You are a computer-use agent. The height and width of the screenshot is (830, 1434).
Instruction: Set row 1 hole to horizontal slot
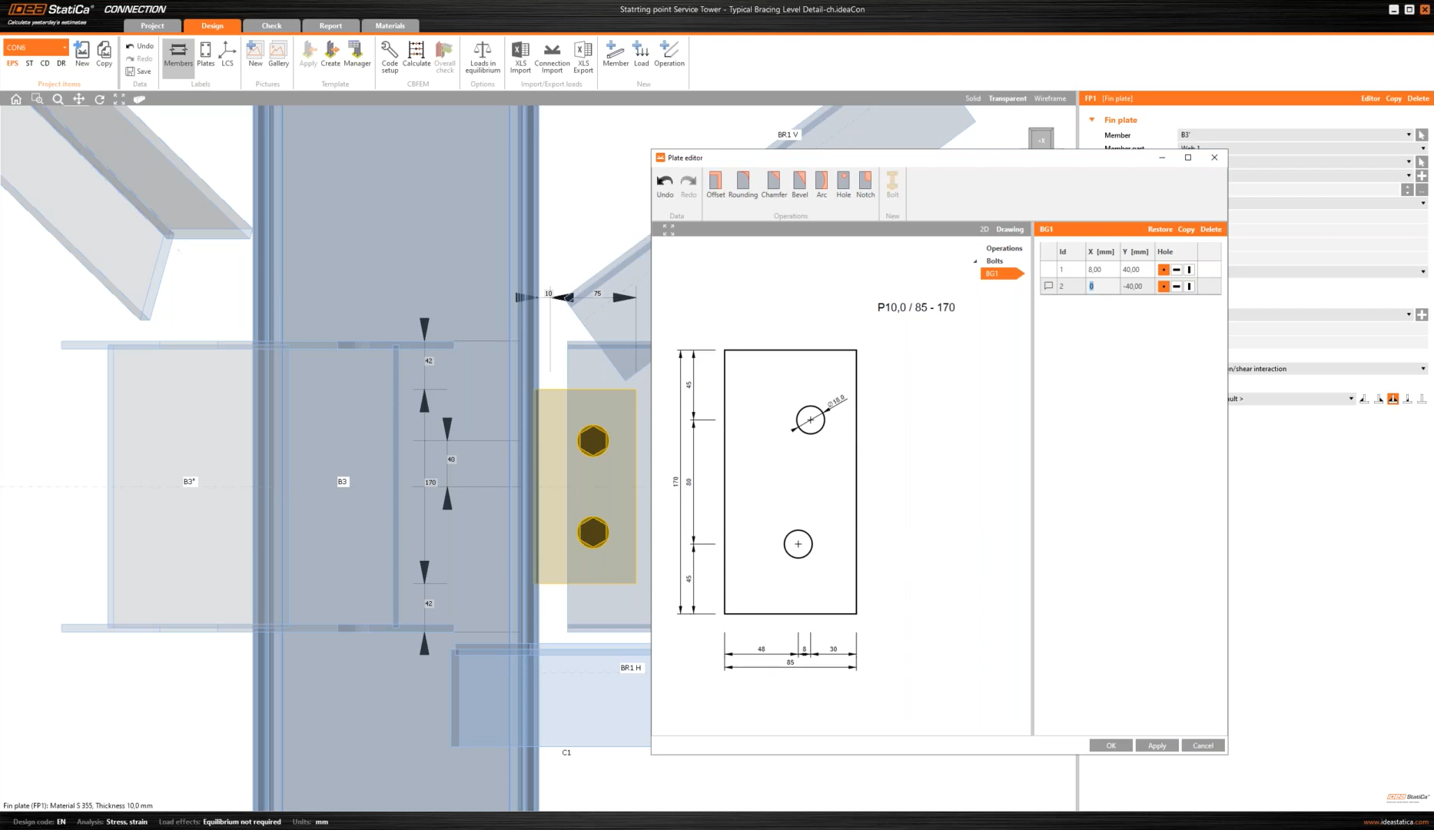coord(1177,270)
